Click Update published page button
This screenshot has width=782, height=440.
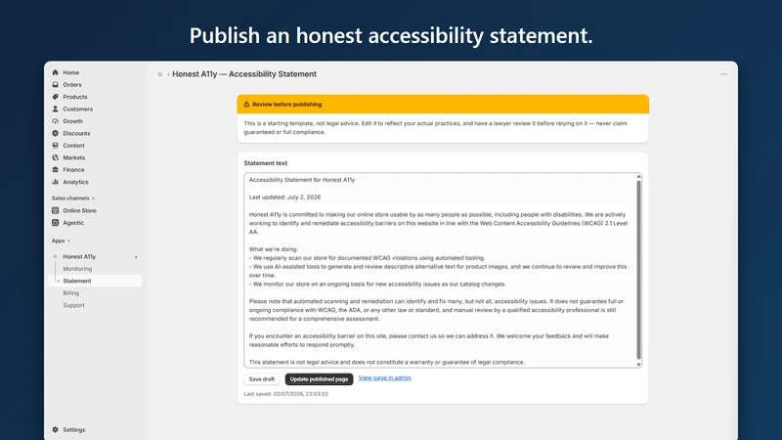point(320,379)
